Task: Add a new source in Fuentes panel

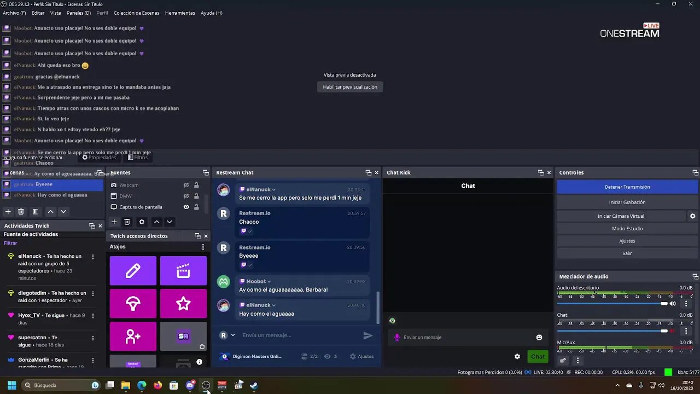Action: coord(114,222)
